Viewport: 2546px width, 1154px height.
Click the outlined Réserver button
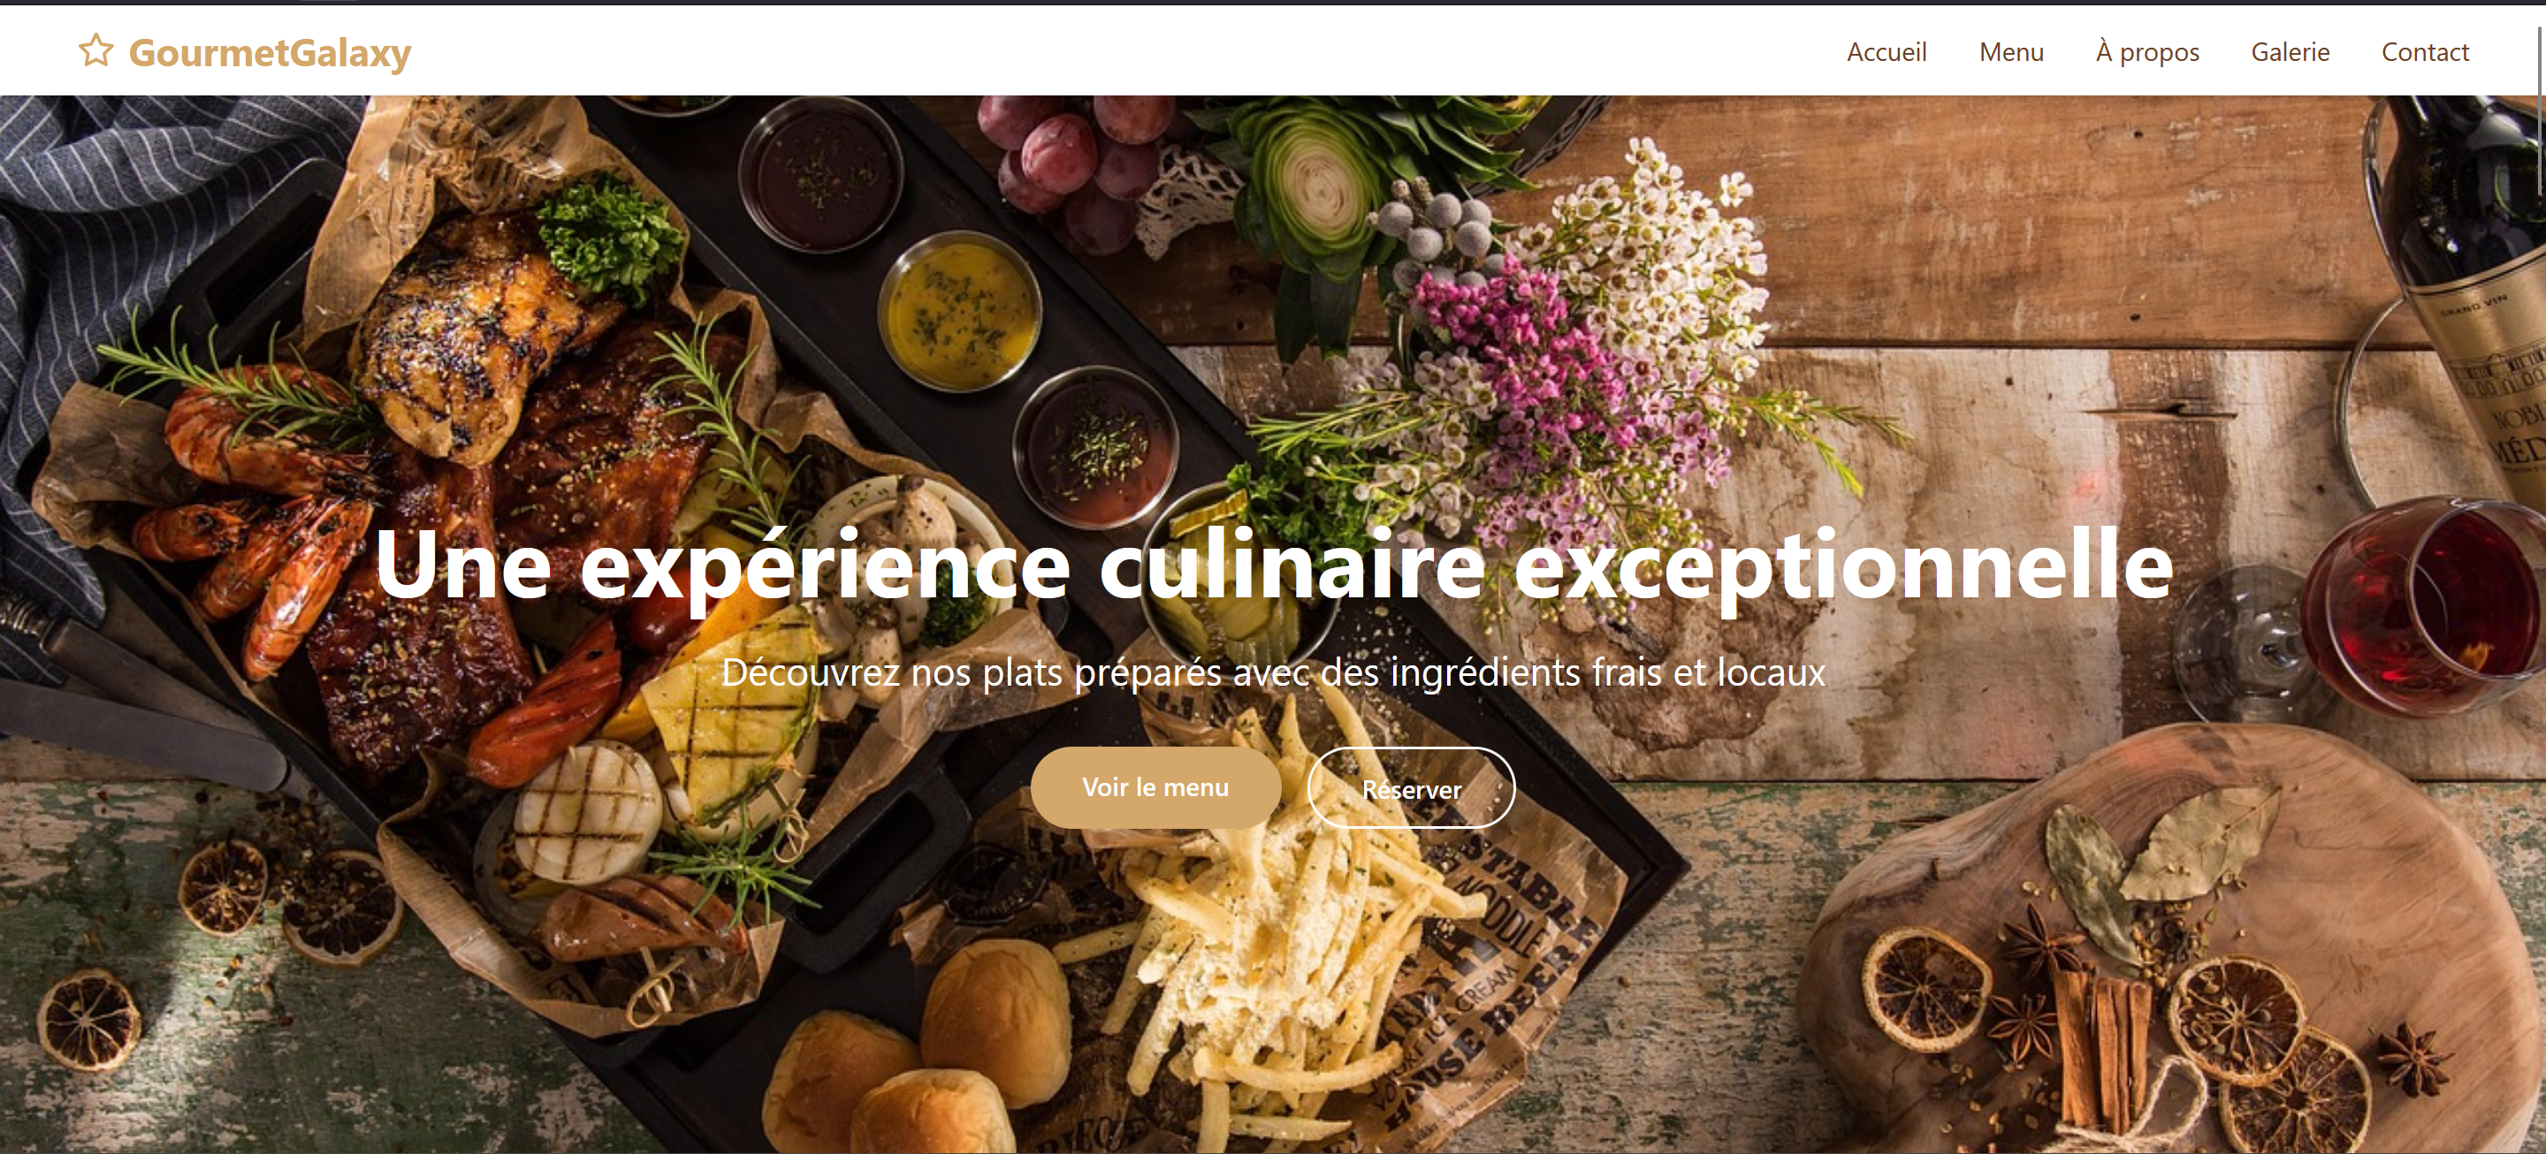tap(1412, 788)
